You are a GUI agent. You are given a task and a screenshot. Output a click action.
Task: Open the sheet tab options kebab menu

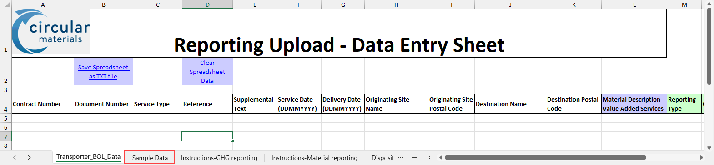tap(430, 158)
